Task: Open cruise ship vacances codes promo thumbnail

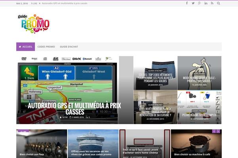Action: [x=93, y=144]
